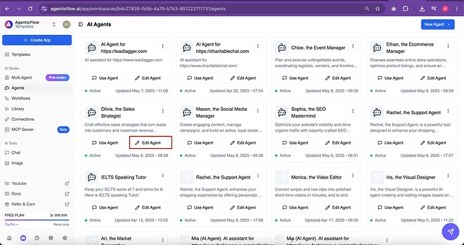Click the Try Pro link
Image resolution: width=464 pixels, height=245 pixels.
(11, 225)
